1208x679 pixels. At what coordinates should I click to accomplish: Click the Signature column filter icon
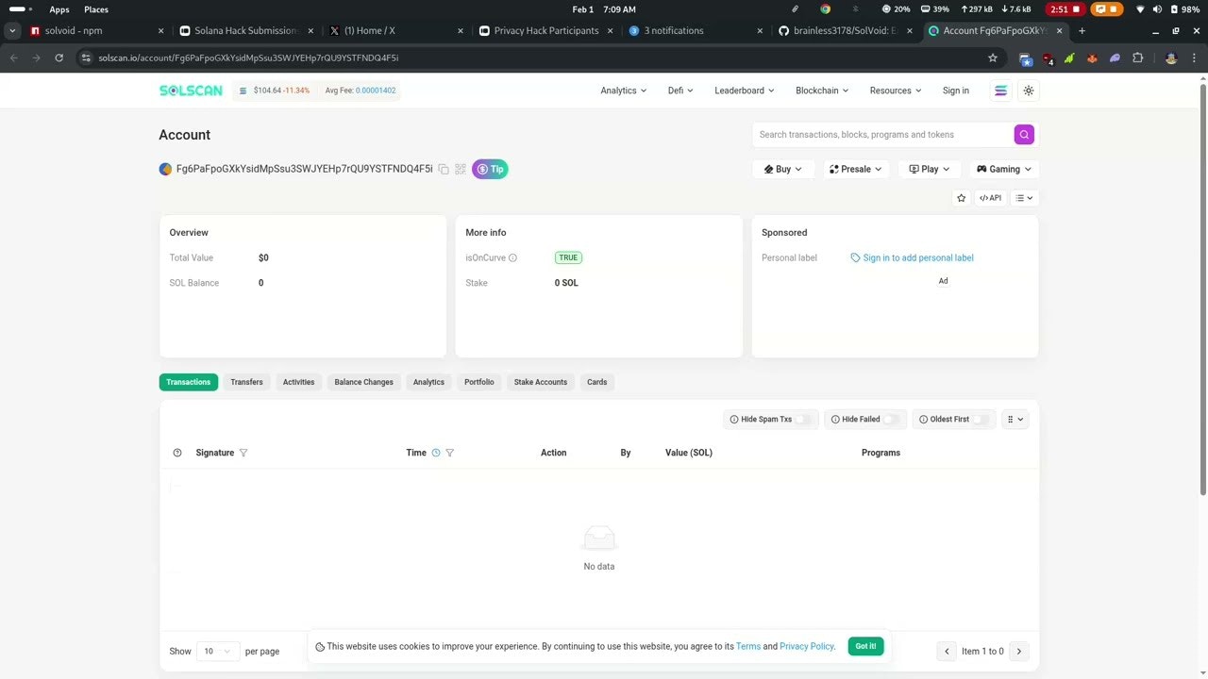click(243, 453)
